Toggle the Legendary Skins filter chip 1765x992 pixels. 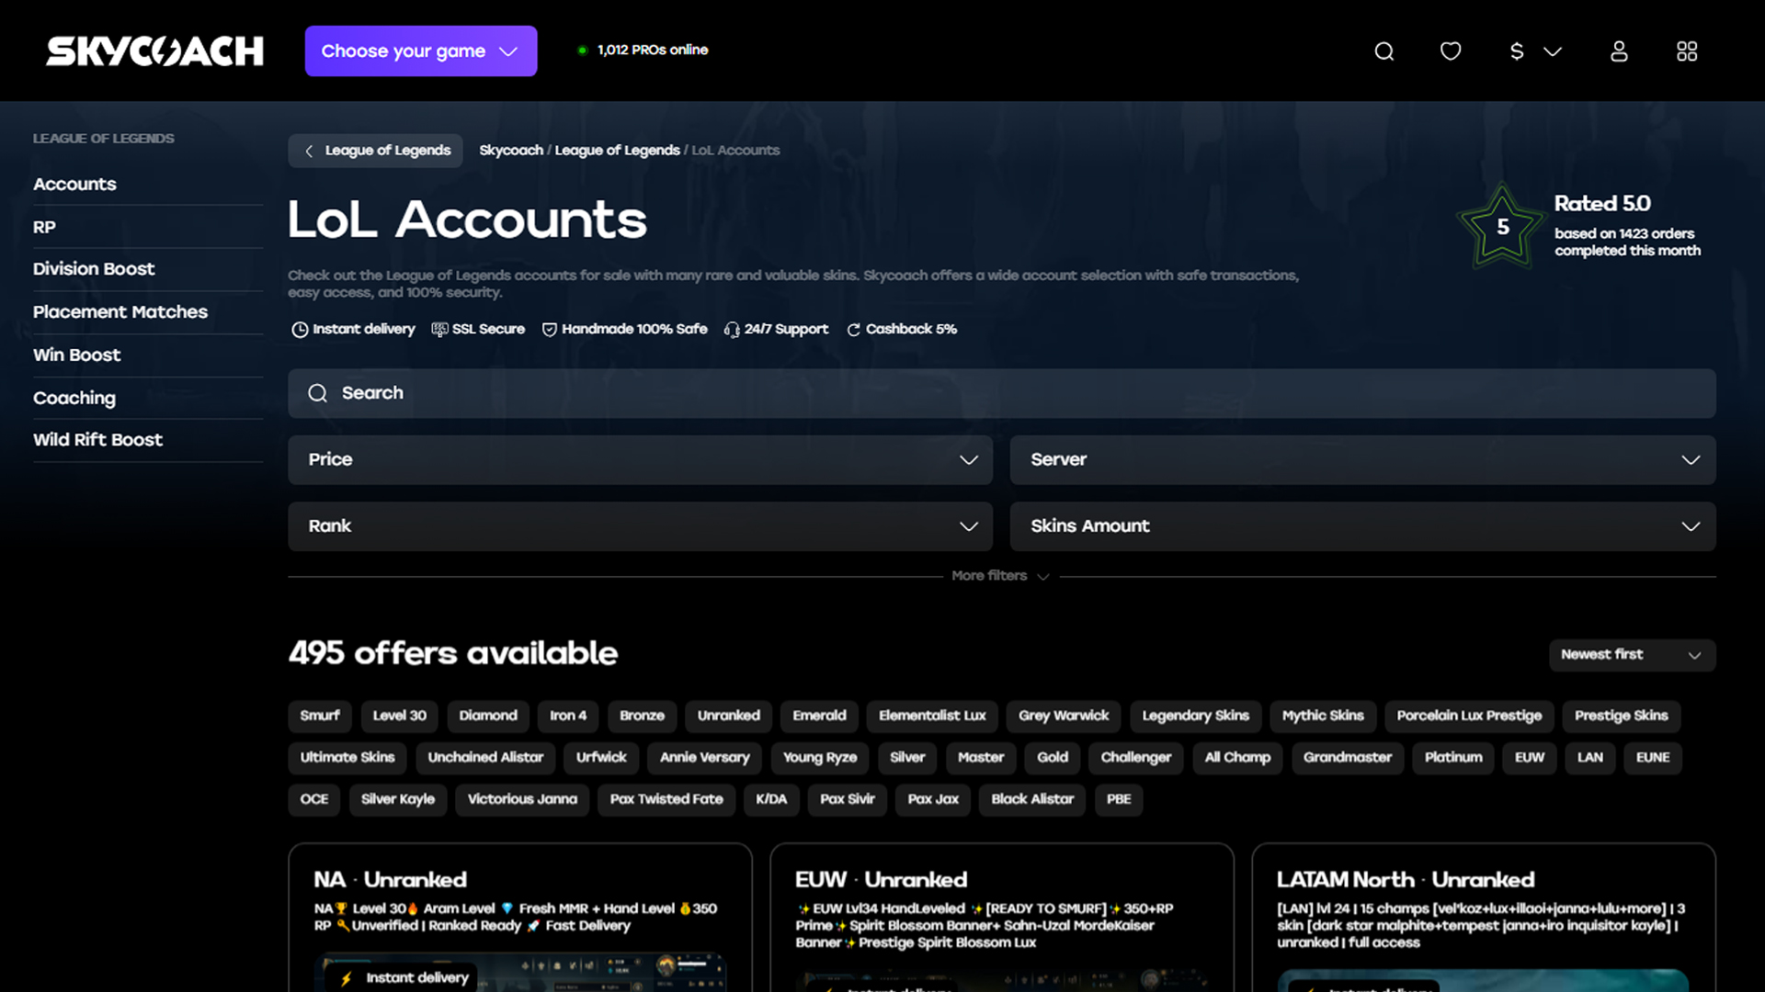pyautogui.click(x=1195, y=716)
